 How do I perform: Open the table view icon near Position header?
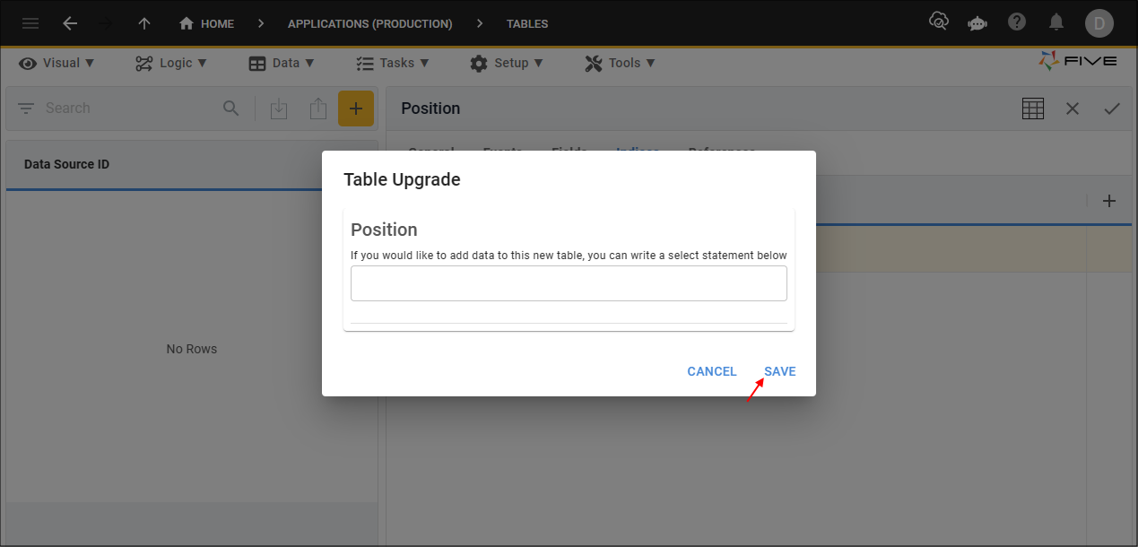(1032, 108)
